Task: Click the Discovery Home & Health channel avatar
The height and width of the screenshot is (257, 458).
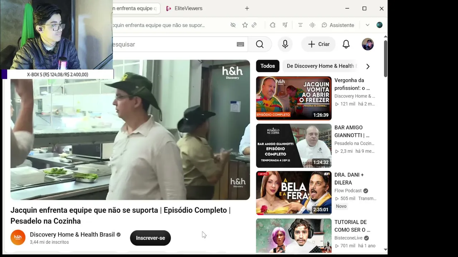Action: point(18,237)
